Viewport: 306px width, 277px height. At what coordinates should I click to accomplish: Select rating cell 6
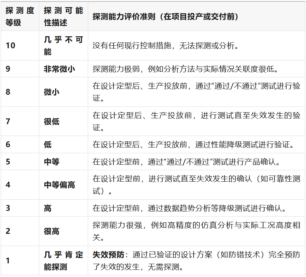click(x=20, y=145)
